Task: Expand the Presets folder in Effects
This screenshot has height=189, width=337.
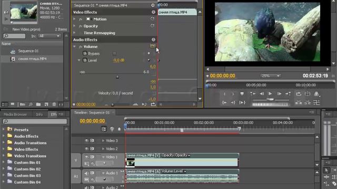Action: point(4,130)
